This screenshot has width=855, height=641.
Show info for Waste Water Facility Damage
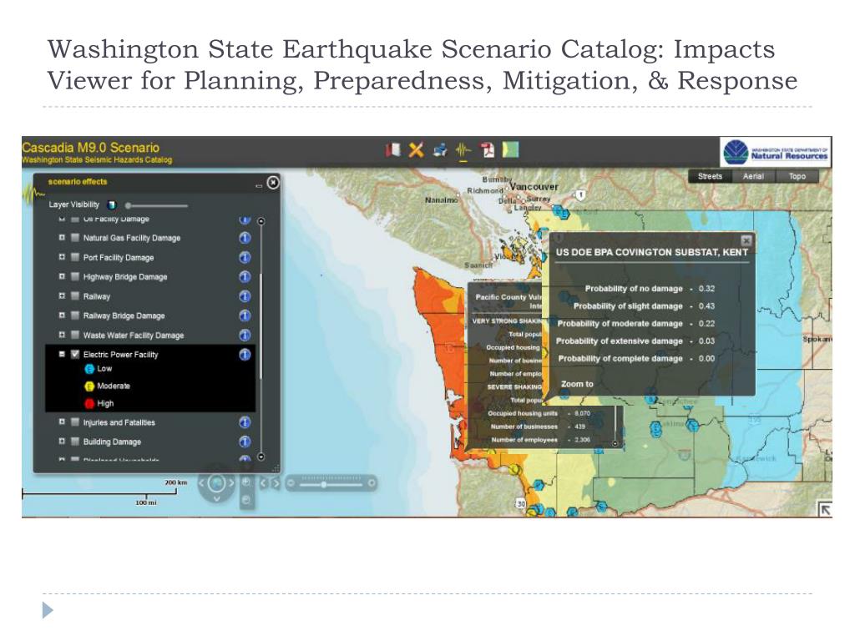245,336
